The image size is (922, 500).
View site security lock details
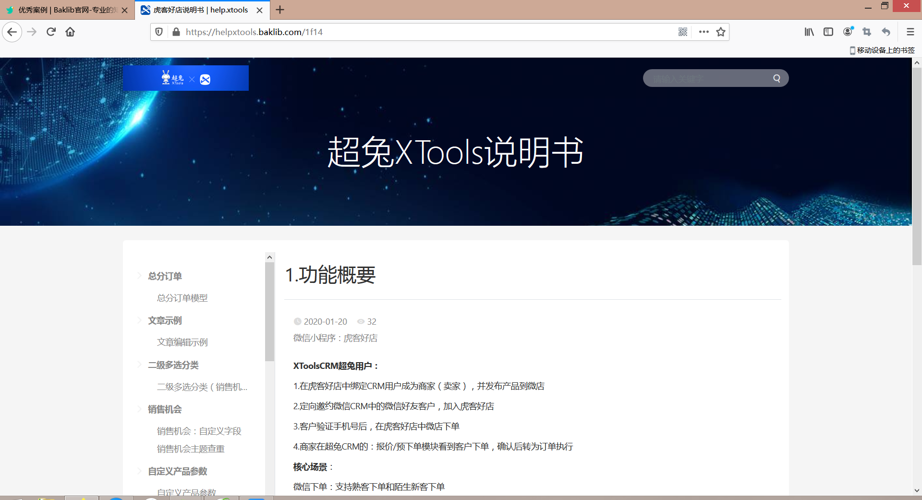(176, 32)
